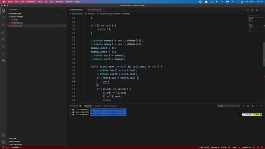Open the Apple menu
Screen dimensions: 265x149
4,2
